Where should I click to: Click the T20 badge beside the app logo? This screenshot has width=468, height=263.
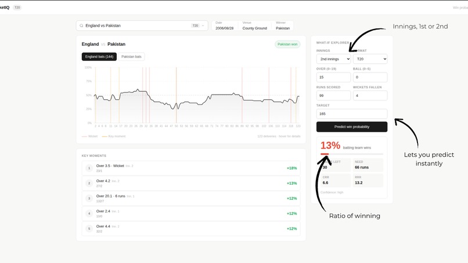[17, 8]
